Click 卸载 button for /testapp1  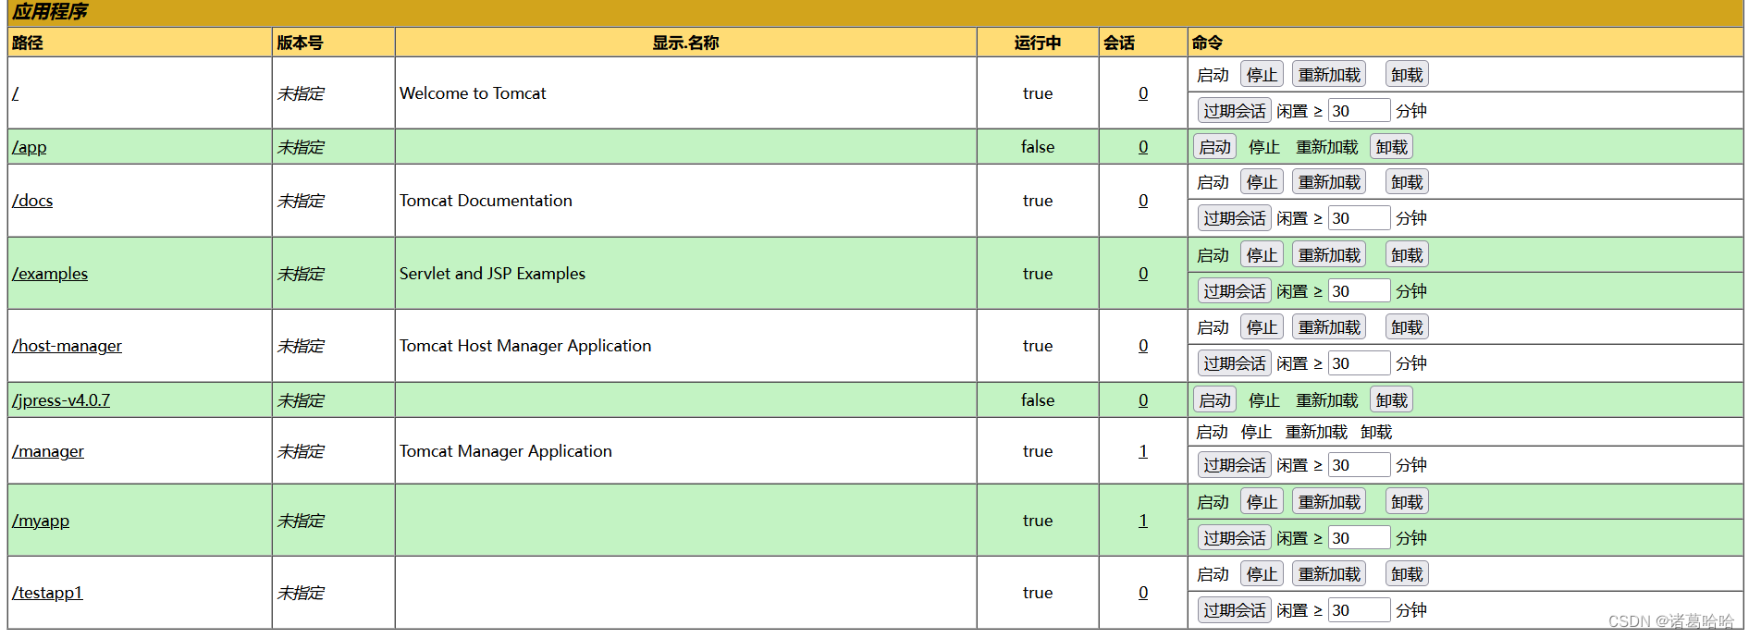tap(1407, 574)
